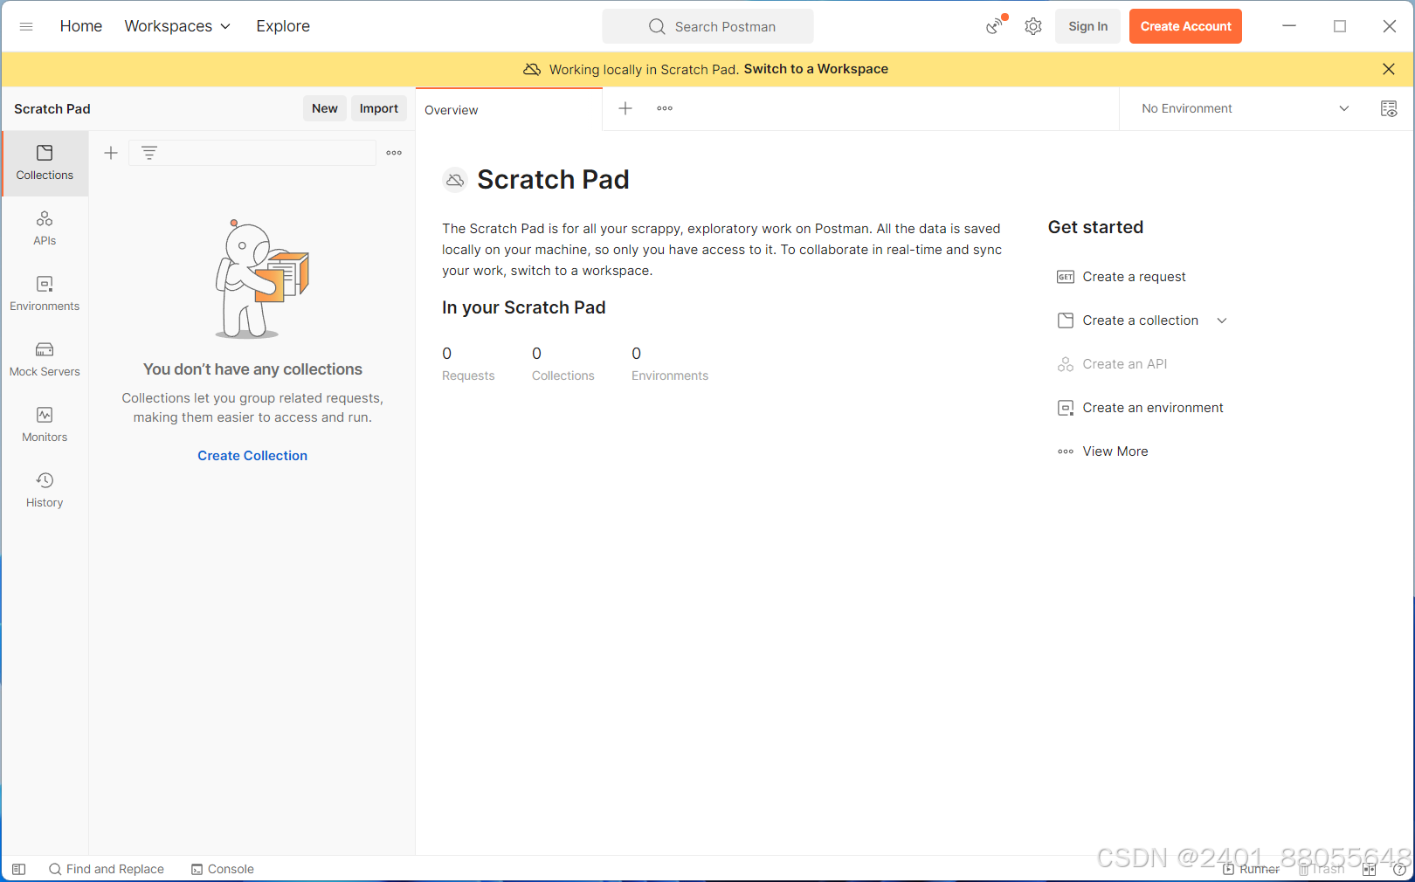Click the Search Postman field
The image size is (1415, 882).
pos(707,26)
